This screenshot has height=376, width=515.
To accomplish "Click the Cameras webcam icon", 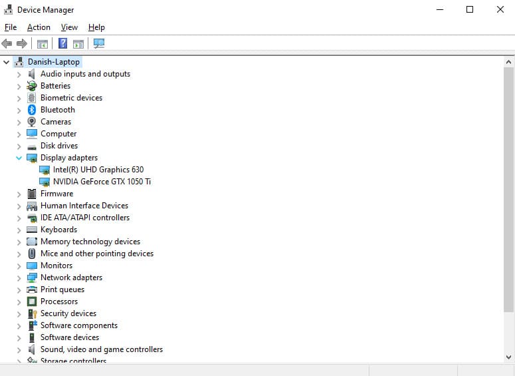I will [31, 122].
